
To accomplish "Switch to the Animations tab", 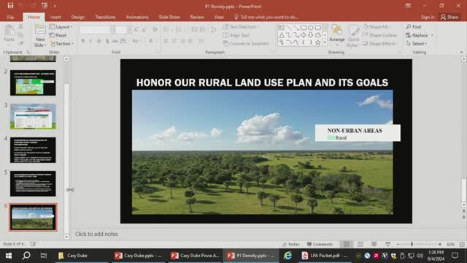I will tap(137, 17).
